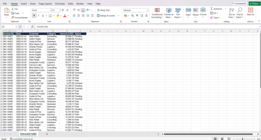
Task: Click the Copy icon in Clipboard
Action: click(x=13, y=13)
